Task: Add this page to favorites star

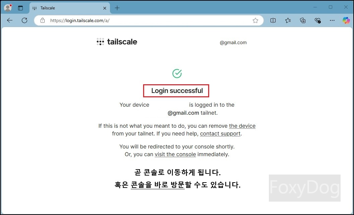Action: [x=255, y=20]
